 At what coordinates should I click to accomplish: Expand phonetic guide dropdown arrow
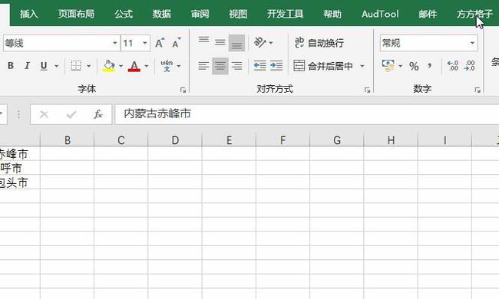(179, 66)
